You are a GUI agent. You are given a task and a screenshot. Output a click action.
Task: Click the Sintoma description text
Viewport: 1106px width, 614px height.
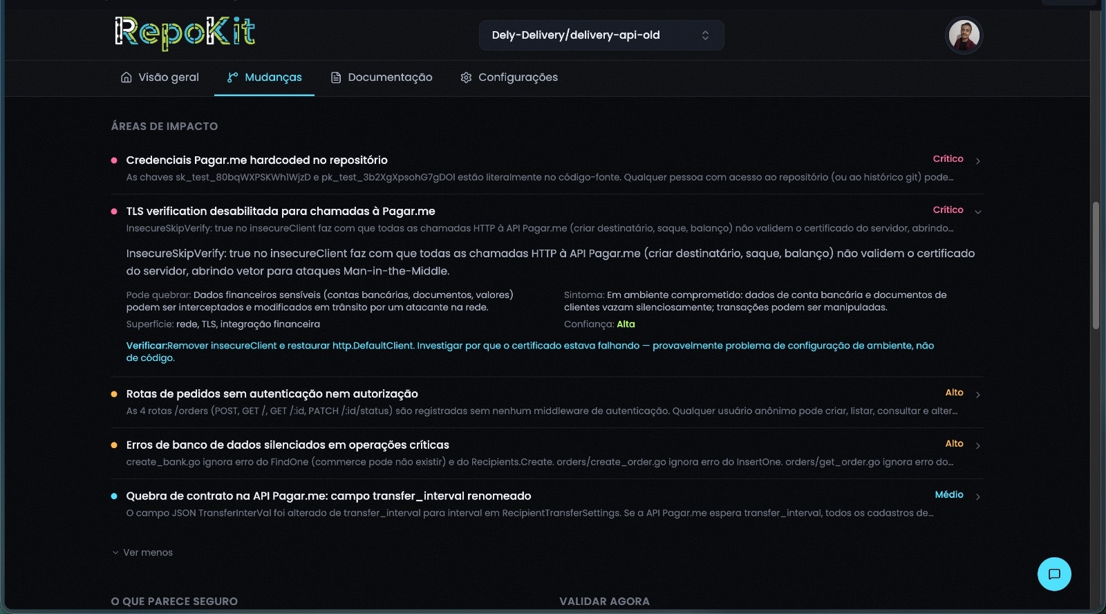tap(756, 301)
